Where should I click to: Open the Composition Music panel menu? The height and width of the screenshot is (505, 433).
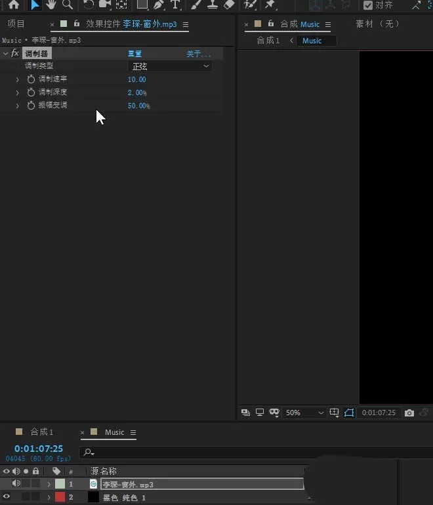click(x=328, y=24)
